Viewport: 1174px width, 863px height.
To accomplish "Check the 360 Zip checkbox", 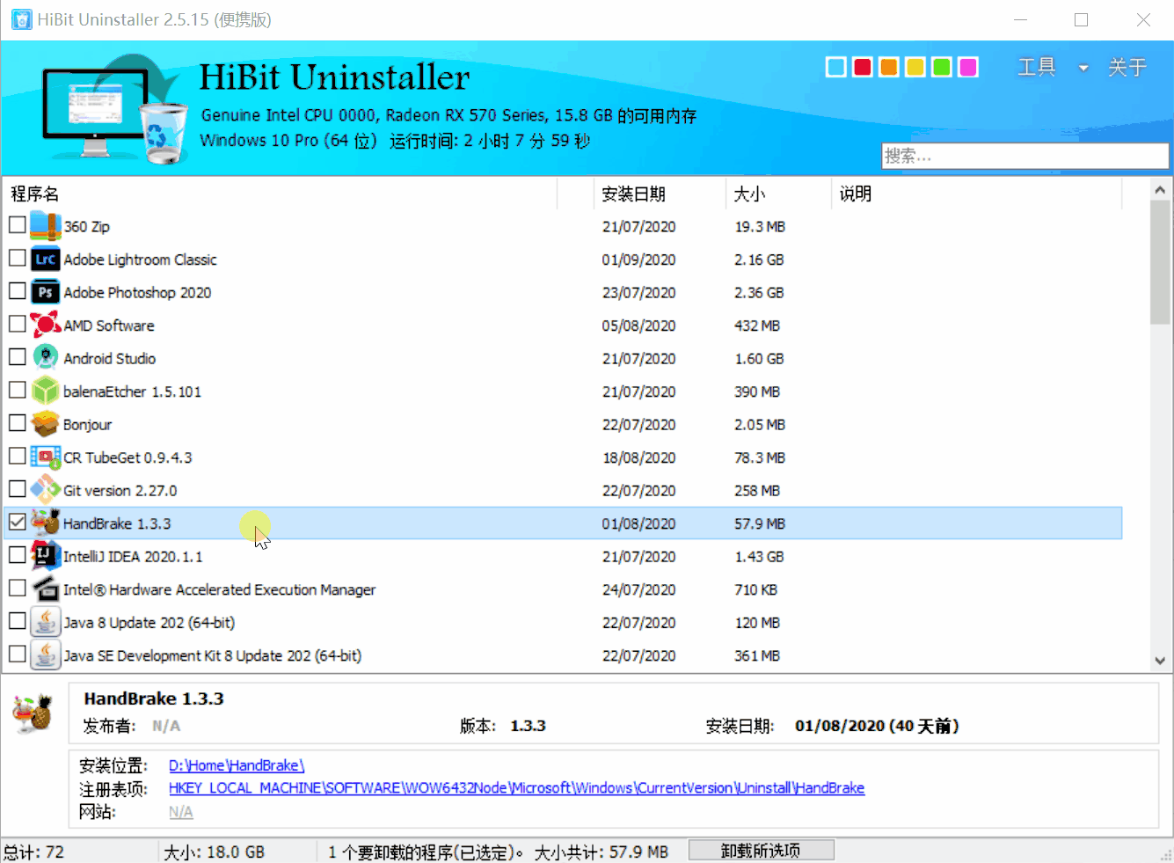I will pyautogui.click(x=16, y=224).
